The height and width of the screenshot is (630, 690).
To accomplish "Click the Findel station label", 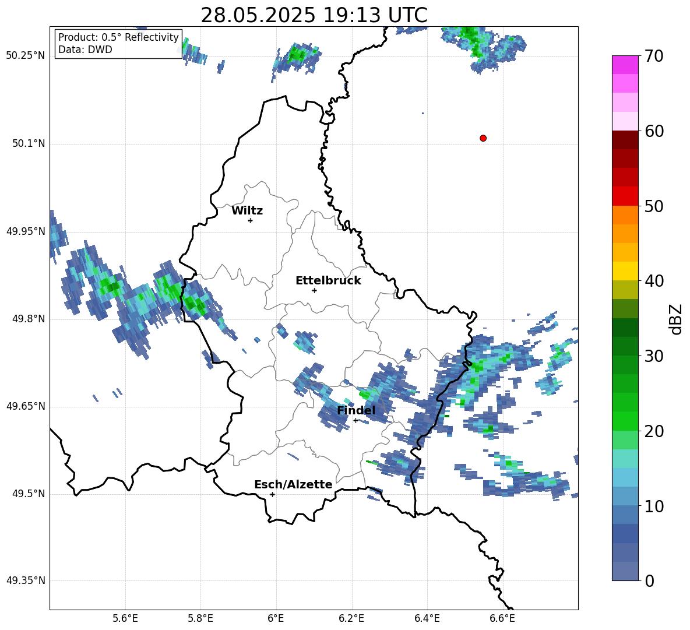I will click(356, 410).
